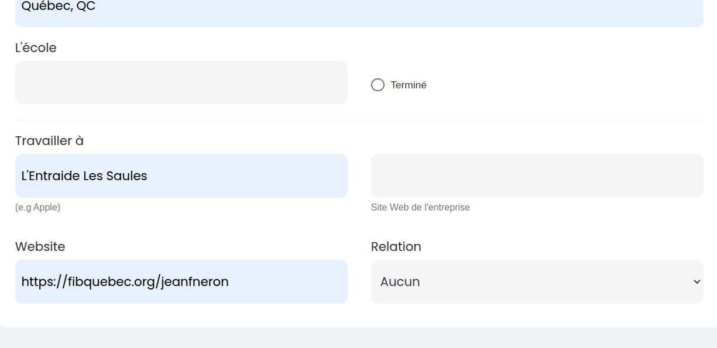Image resolution: width=717 pixels, height=348 pixels.
Task: Open the Relation dropdown showing Aucun
Action: 537,281
